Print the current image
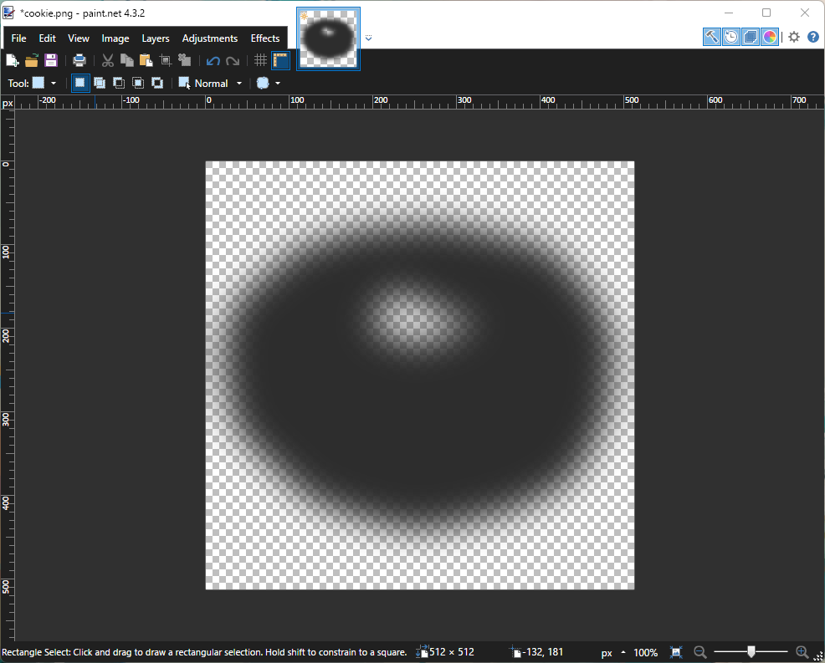 pyautogui.click(x=79, y=60)
